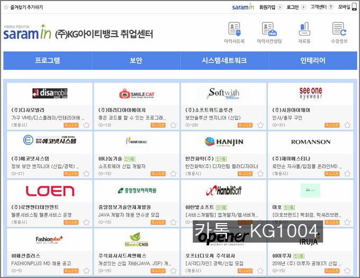The width and height of the screenshot is (360, 278).
Task: Favorite the (주)미리디아이에이치 job star
Action: 173,125
